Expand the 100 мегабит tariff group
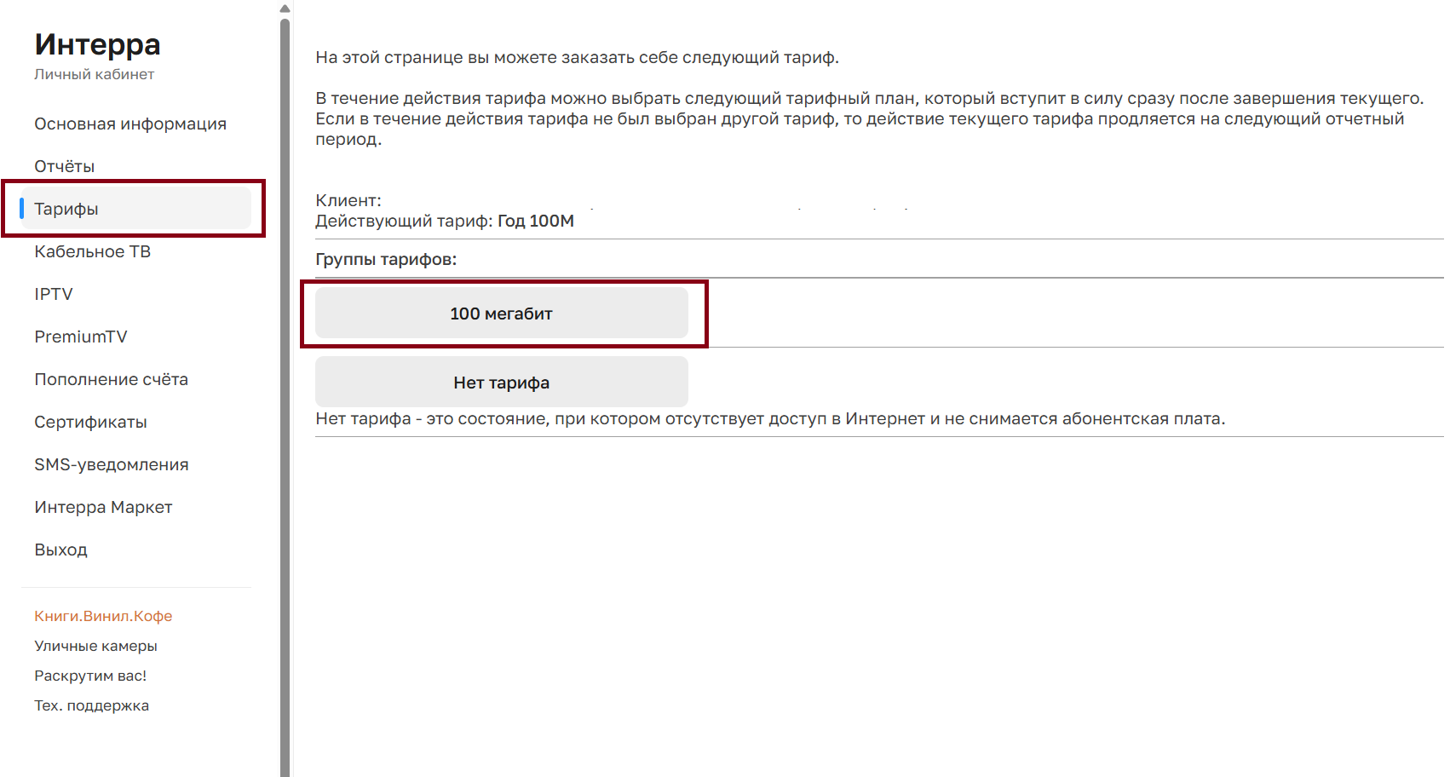The image size is (1450, 777). tap(501, 314)
